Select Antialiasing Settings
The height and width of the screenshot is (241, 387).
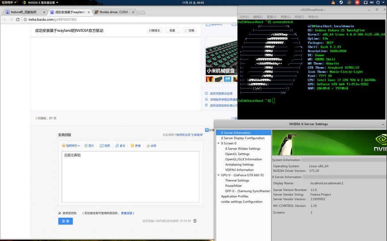click(239, 165)
